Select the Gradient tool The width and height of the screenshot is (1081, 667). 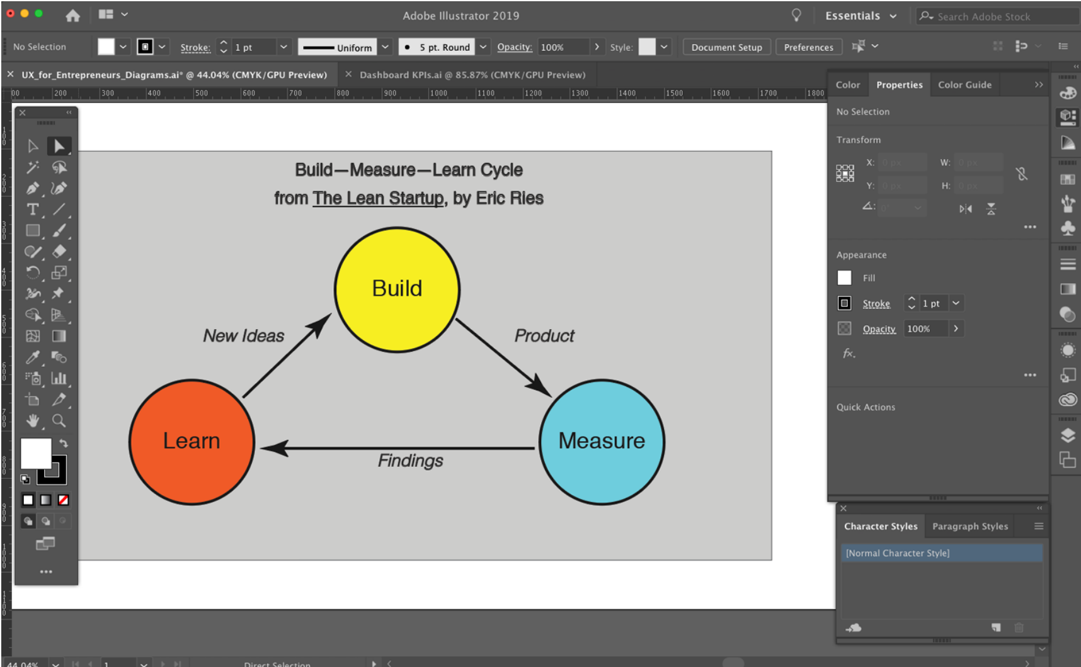pyautogui.click(x=59, y=336)
